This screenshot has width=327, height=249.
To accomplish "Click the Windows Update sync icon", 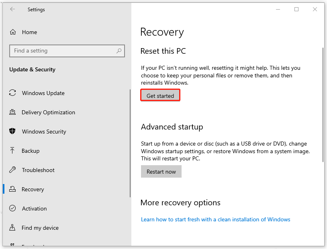I will tap(12, 93).
